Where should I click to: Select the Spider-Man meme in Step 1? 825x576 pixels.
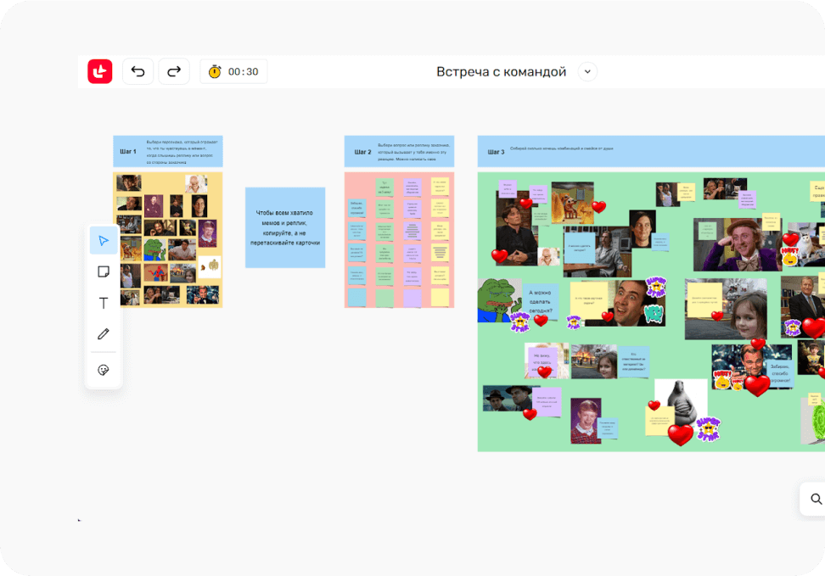click(156, 273)
